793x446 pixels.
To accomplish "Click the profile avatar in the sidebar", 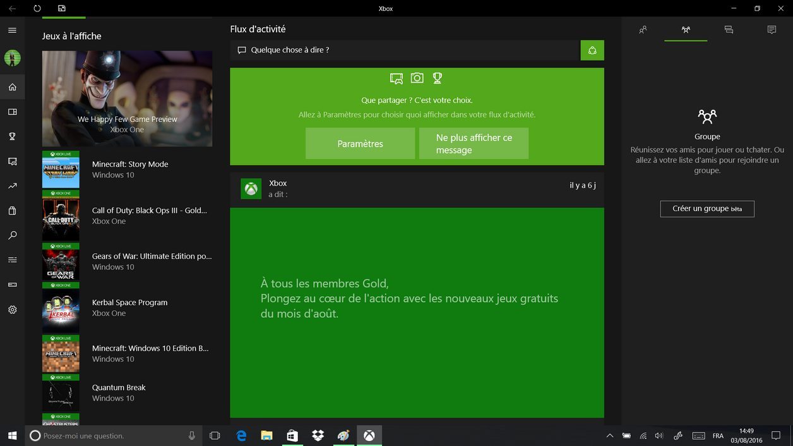I will click(x=12, y=58).
